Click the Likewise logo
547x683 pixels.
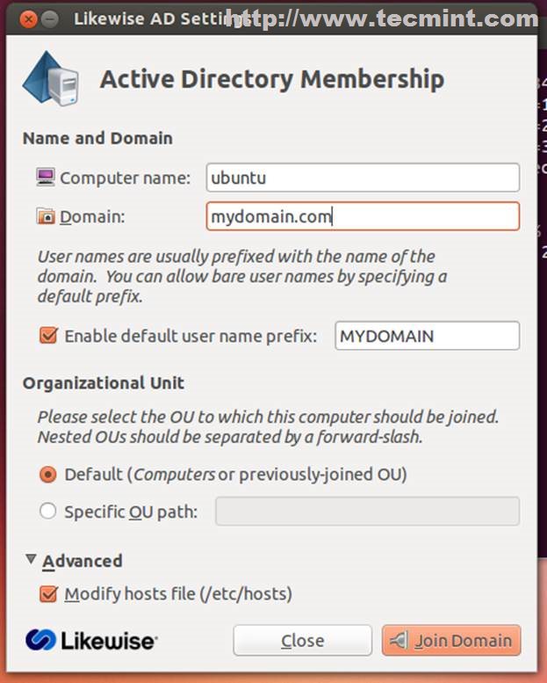coord(91,640)
